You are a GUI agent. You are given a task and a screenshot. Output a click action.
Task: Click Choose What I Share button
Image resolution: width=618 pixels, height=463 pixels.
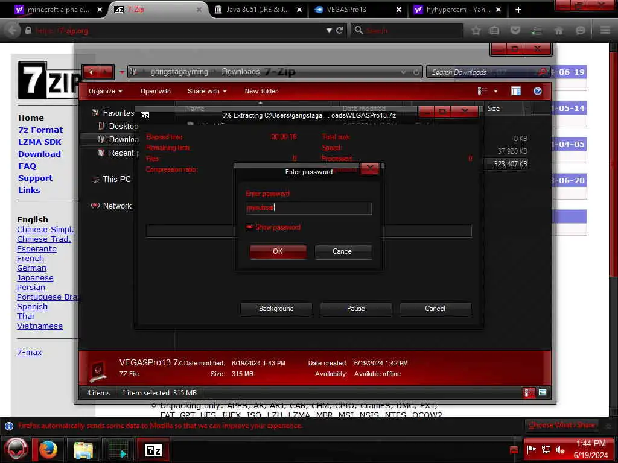(562, 425)
